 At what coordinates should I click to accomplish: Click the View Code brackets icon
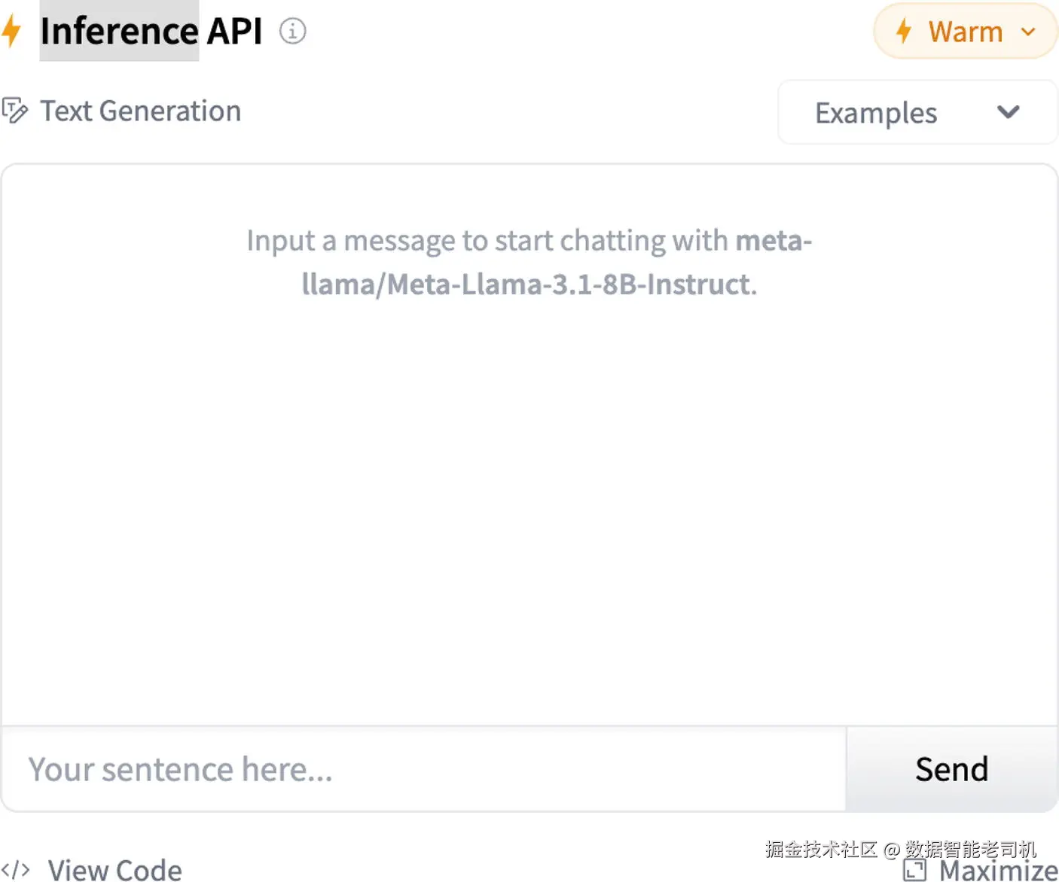15,870
